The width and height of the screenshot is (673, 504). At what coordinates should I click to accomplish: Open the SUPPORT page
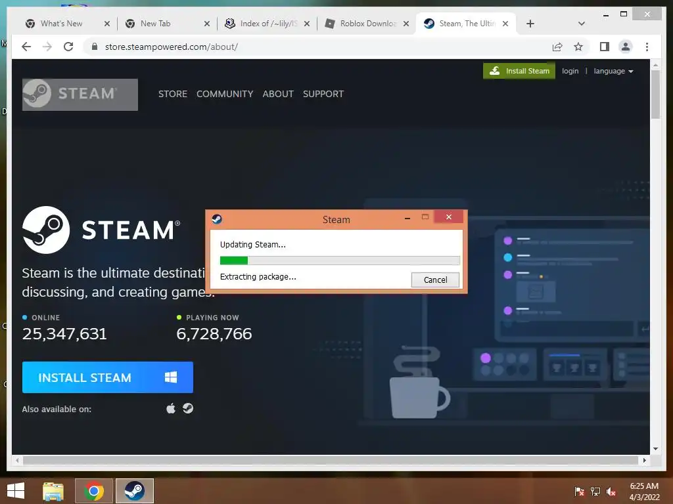(x=323, y=94)
